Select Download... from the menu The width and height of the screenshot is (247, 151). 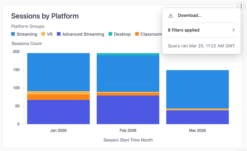point(189,16)
